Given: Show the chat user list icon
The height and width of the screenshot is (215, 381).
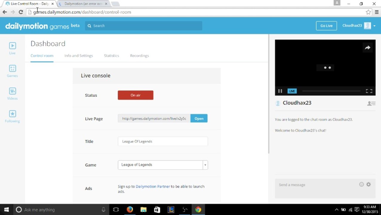Looking at the screenshot, I should (371, 103).
